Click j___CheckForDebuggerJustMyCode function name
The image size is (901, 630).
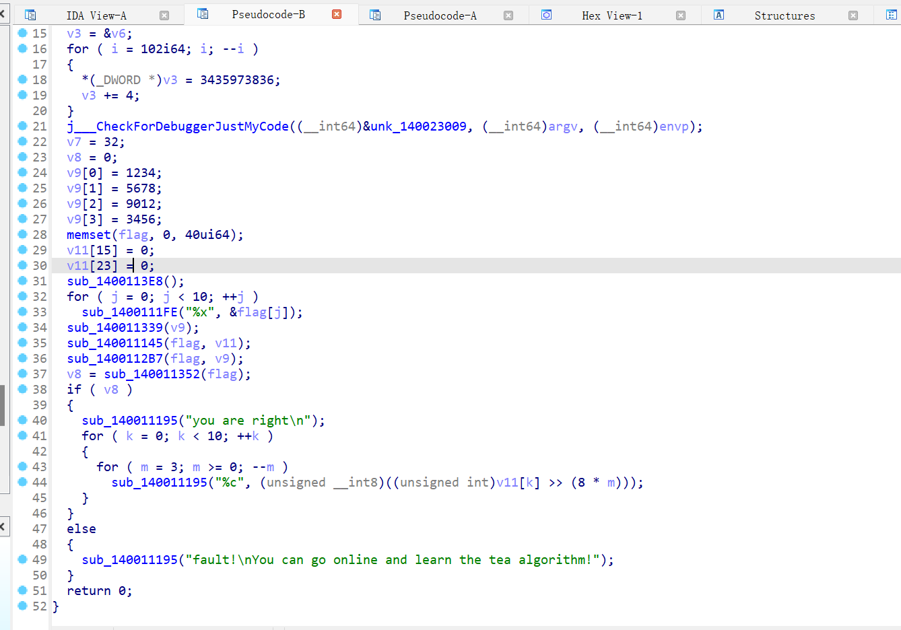tap(178, 127)
